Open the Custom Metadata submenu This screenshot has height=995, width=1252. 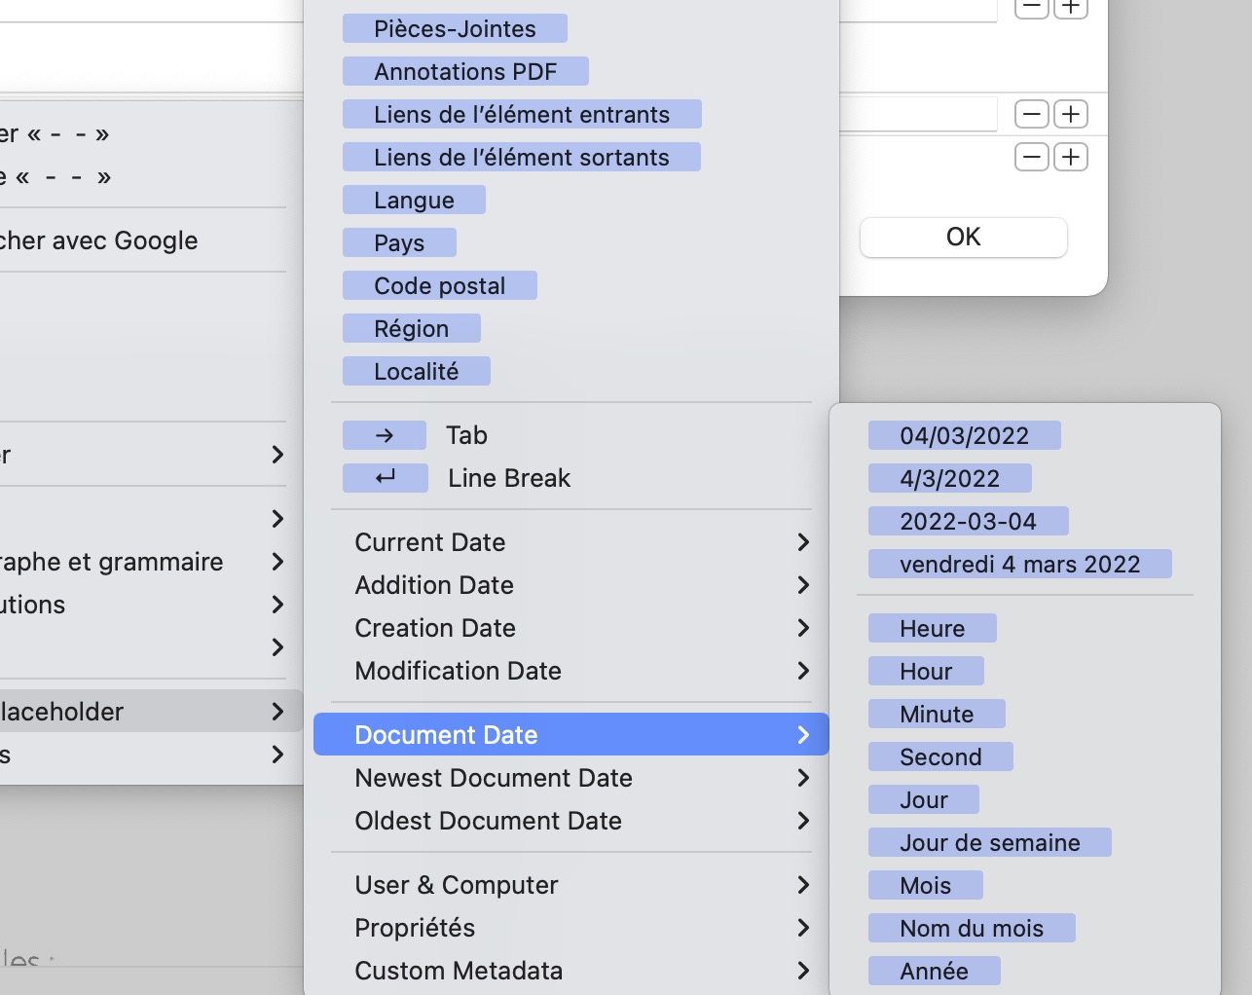pyautogui.click(x=571, y=971)
